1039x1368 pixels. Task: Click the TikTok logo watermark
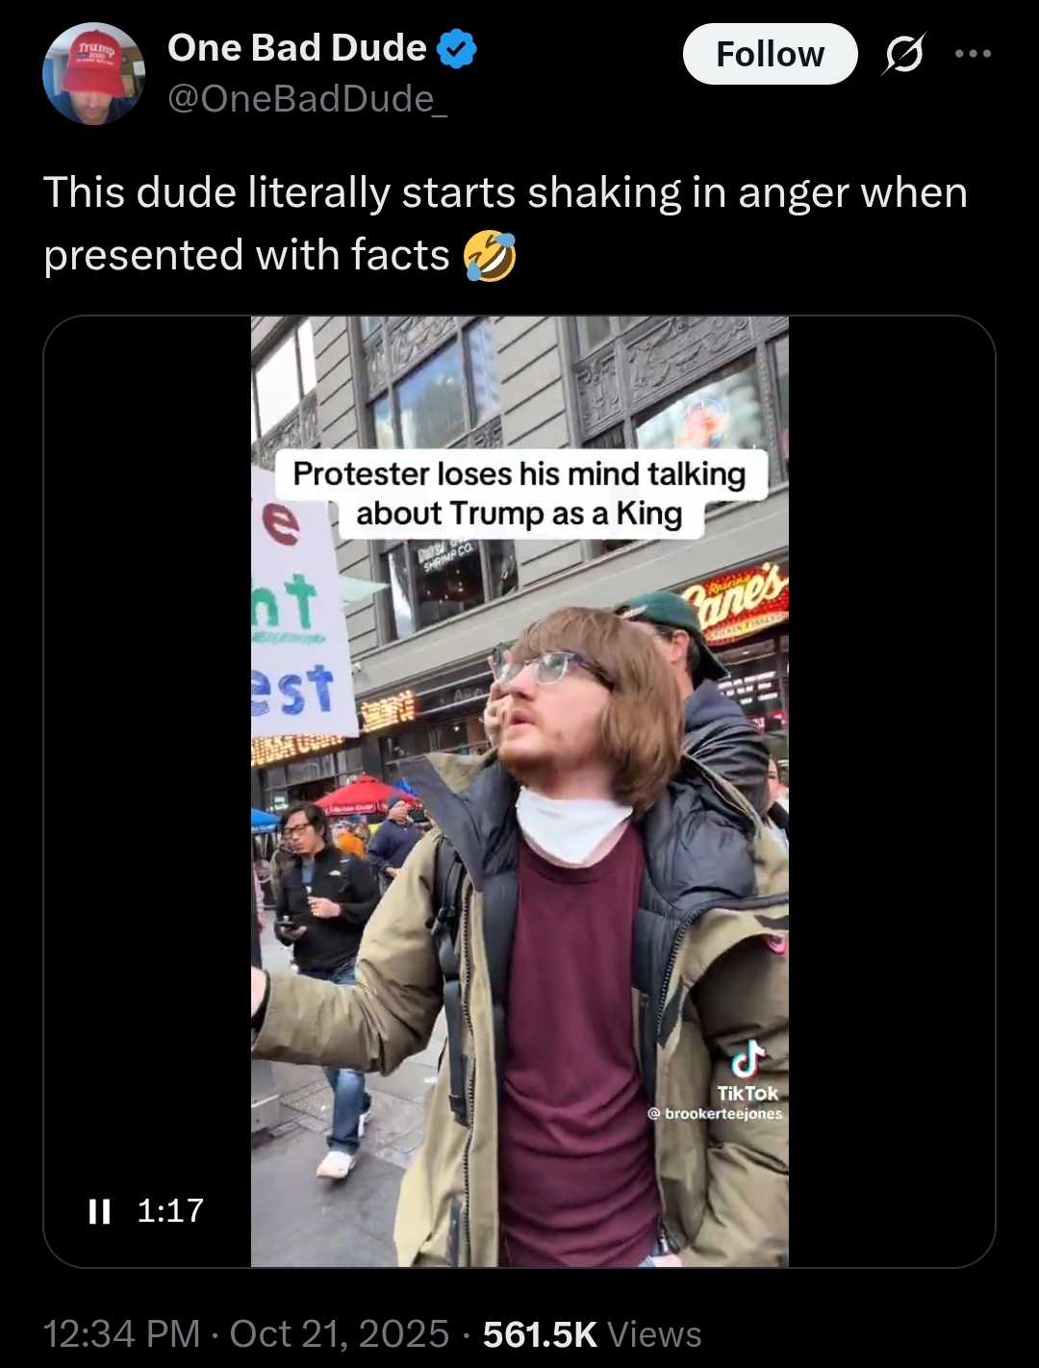click(748, 1071)
